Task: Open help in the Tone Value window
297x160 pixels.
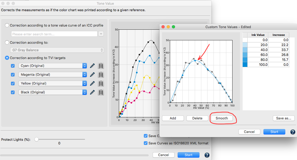Action: (207, 155)
